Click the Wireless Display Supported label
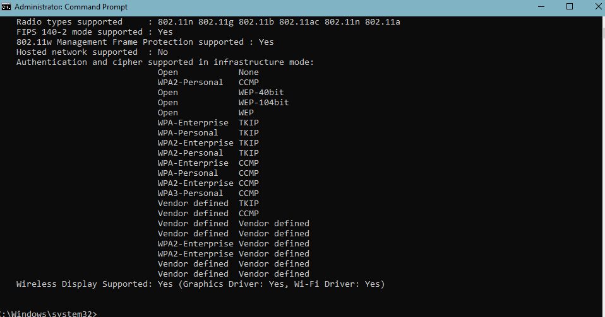 tap(85, 284)
